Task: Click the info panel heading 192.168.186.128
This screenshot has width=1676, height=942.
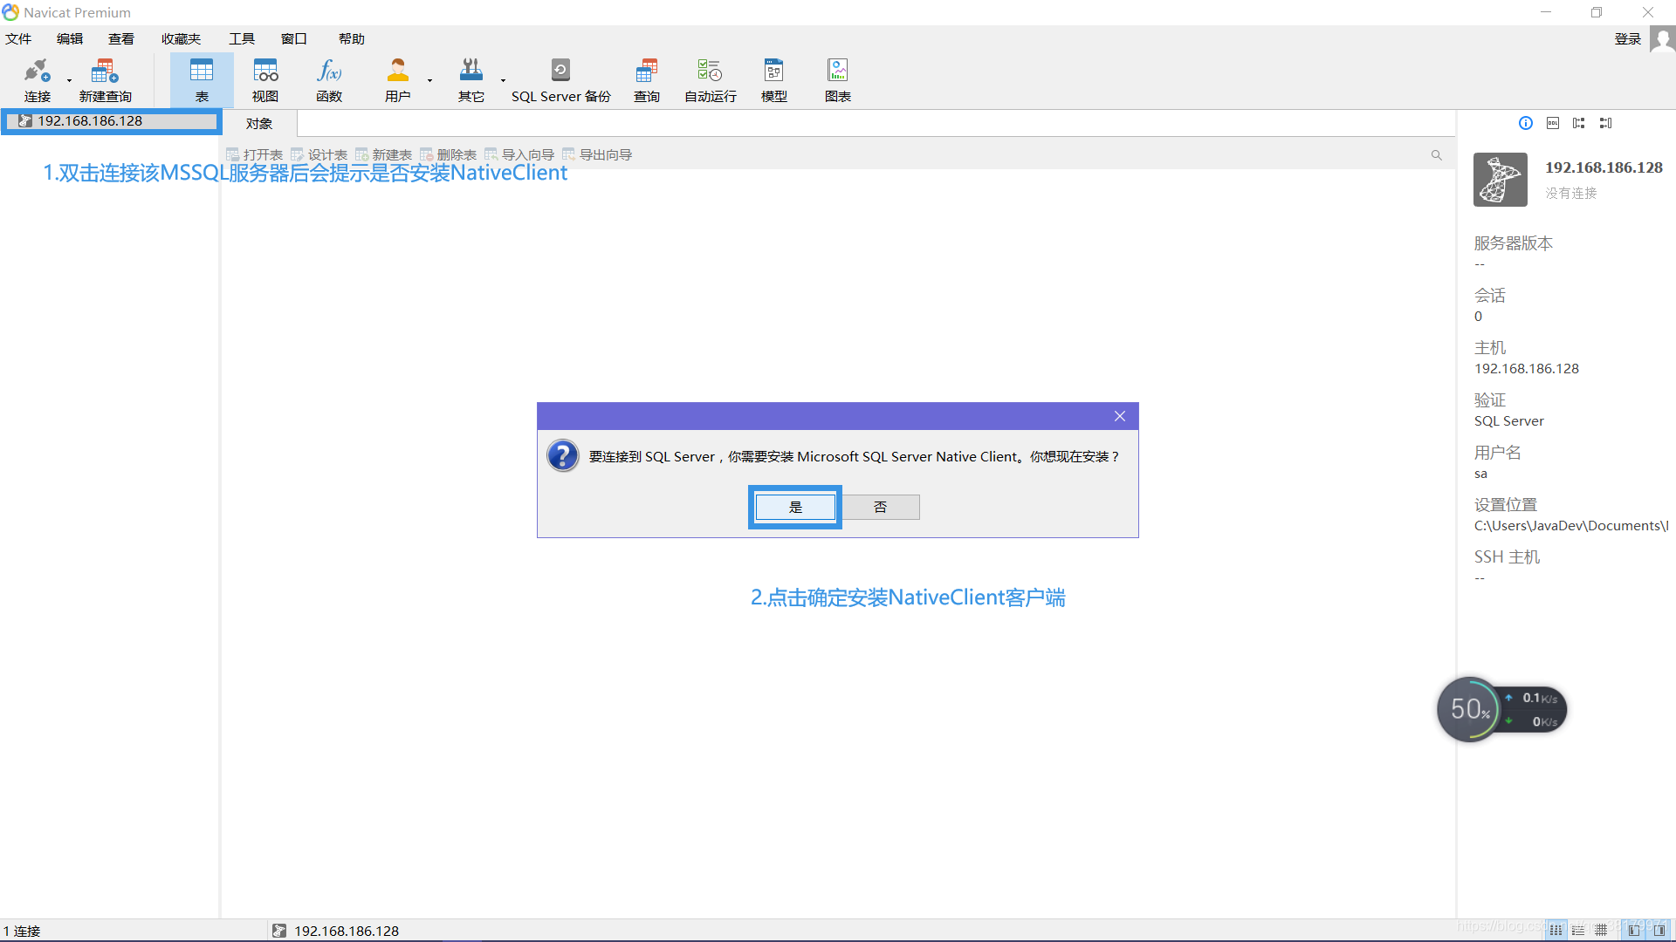Action: pos(1604,167)
